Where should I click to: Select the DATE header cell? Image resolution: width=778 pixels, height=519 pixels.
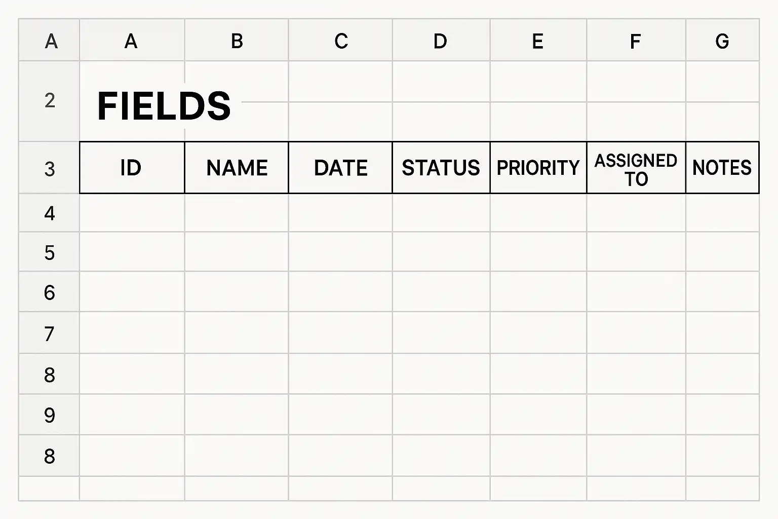click(x=340, y=168)
